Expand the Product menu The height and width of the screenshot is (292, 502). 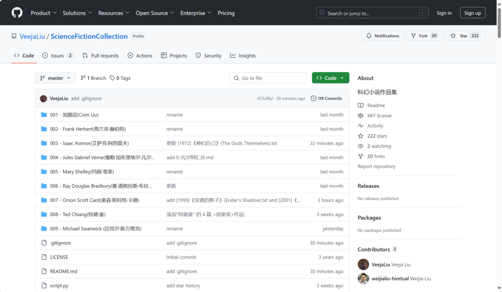point(44,13)
